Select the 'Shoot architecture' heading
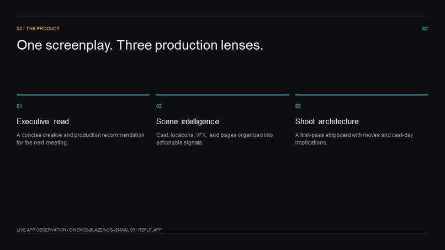Screen dimensions: 445x250 coord(327,121)
